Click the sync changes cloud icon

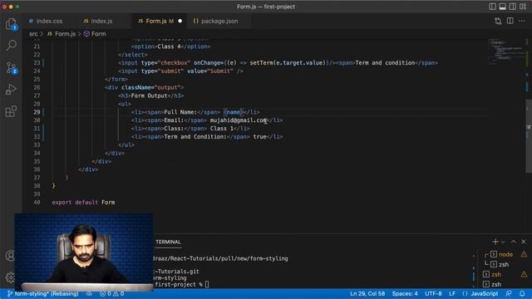point(89,293)
